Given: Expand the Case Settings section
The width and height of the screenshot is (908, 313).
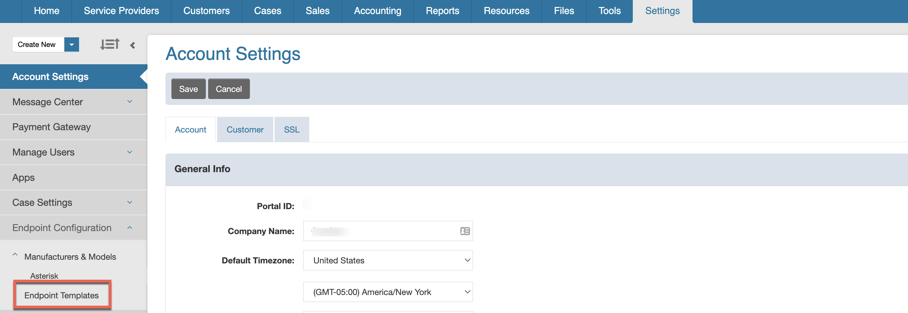Looking at the screenshot, I should (x=130, y=202).
